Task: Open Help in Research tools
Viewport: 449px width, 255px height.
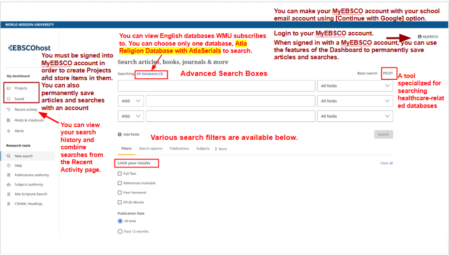Action: coord(18,166)
